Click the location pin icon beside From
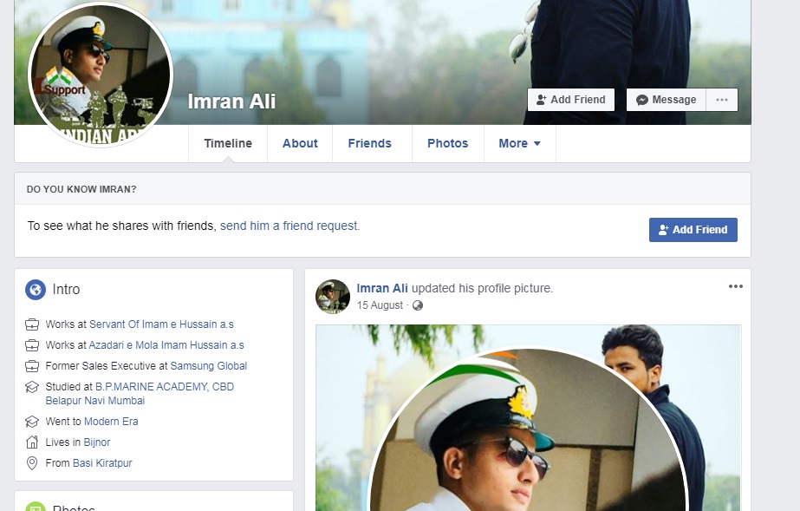 pyautogui.click(x=31, y=463)
